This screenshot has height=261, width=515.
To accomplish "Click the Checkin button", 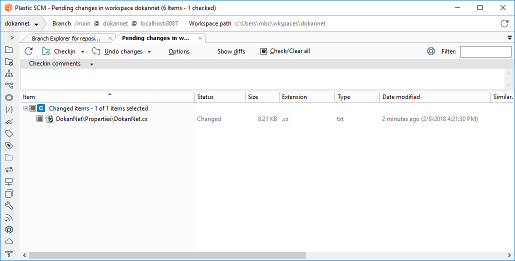I will [x=58, y=51].
